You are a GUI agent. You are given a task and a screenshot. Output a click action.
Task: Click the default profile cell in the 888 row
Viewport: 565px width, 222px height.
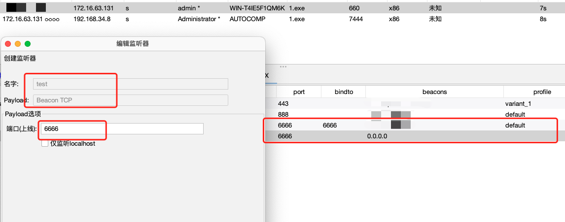click(x=515, y=114)
